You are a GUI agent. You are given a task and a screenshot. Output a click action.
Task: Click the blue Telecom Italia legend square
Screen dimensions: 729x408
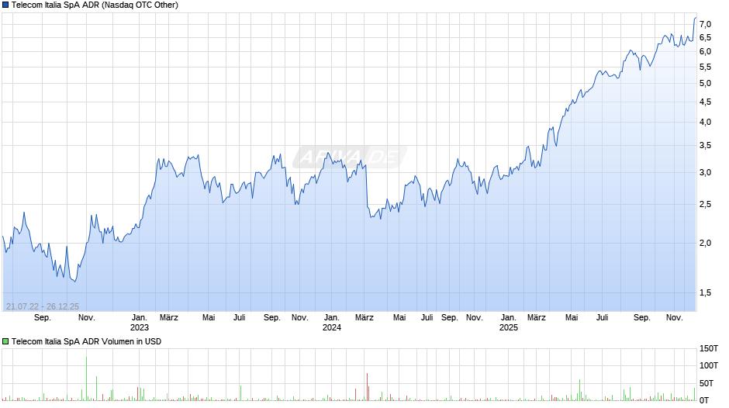coord(5,5)
